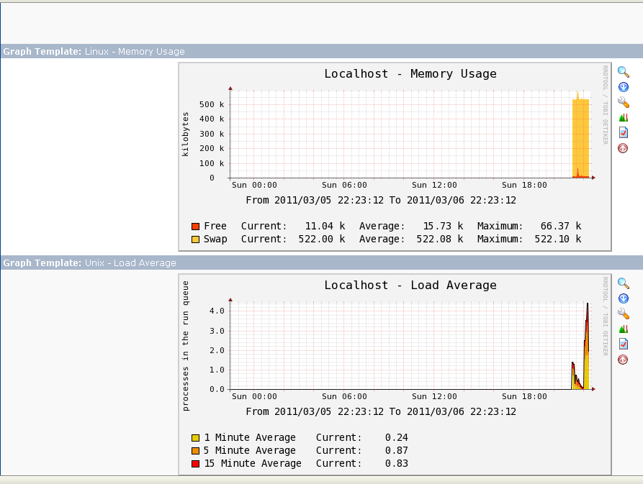Click the 'Localhost - Load Average' graph title
Viewport: 643px width, 484px height.
tap(410, 285)
